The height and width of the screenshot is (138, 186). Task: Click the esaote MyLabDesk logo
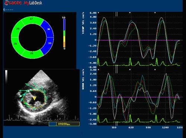click(x=23, y=3)
